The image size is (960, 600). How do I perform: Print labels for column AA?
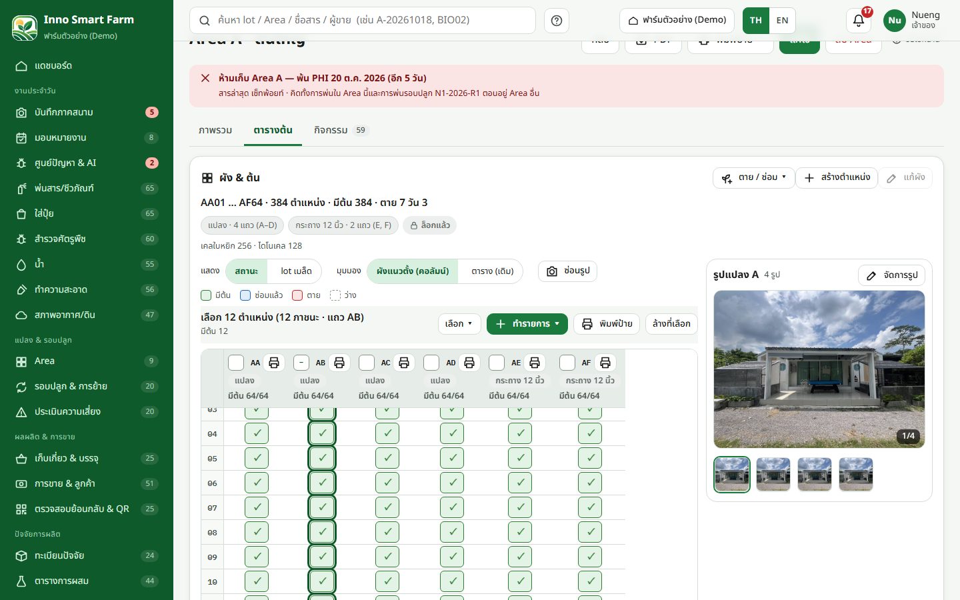click(274, 363)
